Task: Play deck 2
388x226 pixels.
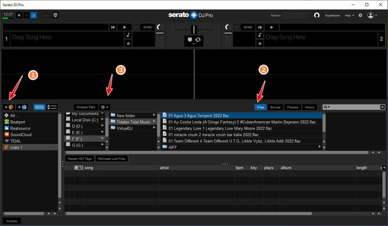Action: click(272, 27)
